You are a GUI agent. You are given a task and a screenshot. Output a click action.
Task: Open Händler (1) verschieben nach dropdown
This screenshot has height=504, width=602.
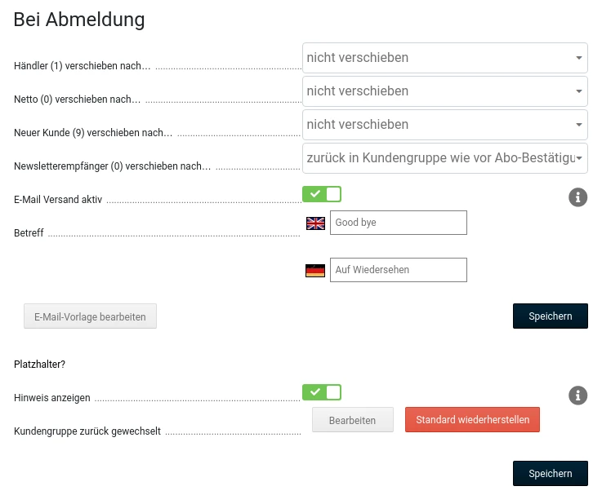click(445, 58)
